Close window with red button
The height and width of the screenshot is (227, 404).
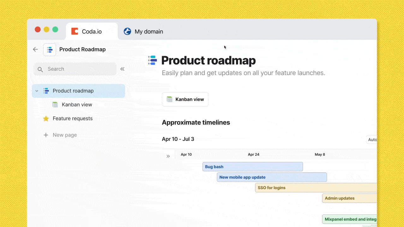click(x=38, y=29)
